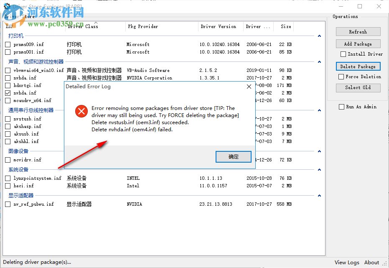Click the Select Old button
This screenshot has height=268, width=389.
(358, 88)
